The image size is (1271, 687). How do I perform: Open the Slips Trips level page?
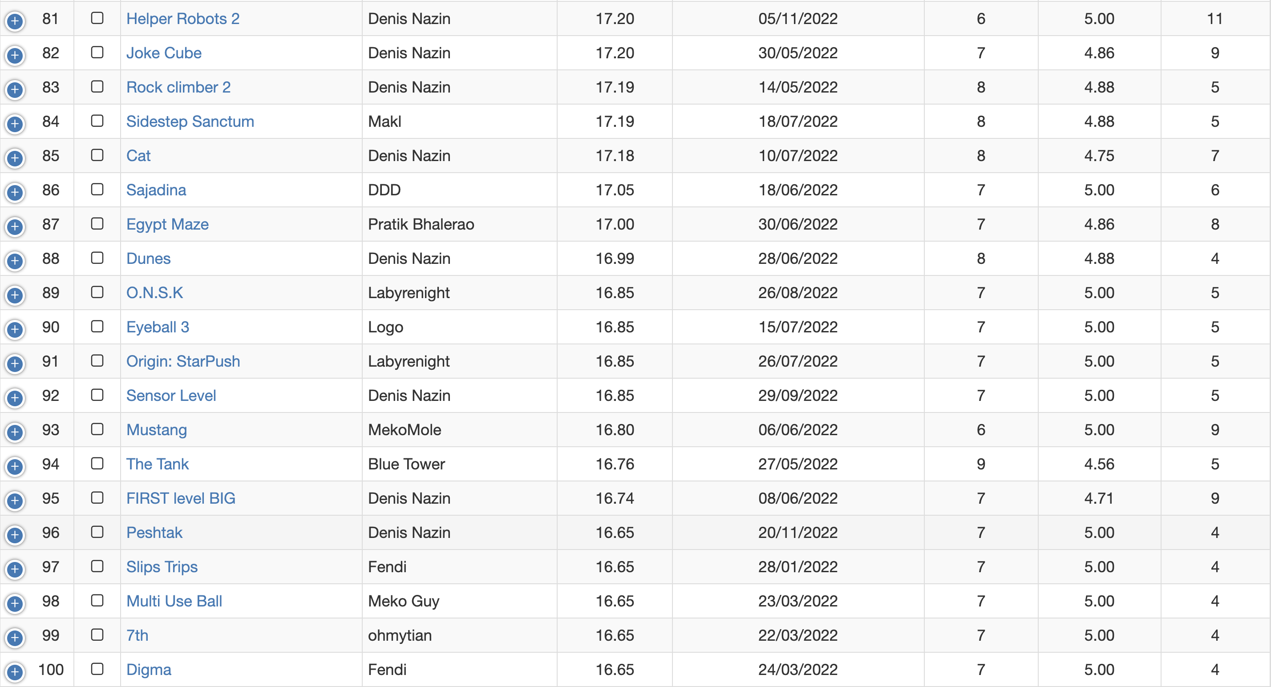click(162, 567)
